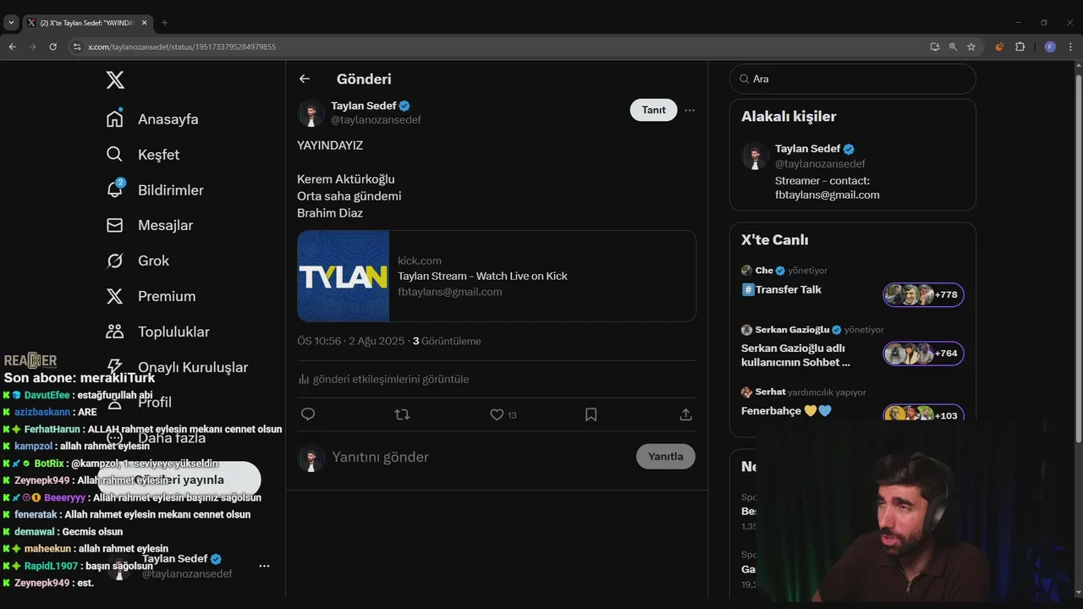The image size is (1083, 609).
Task: Open Fenerbahçe live space by Serhat
Action: coord(786,411)
